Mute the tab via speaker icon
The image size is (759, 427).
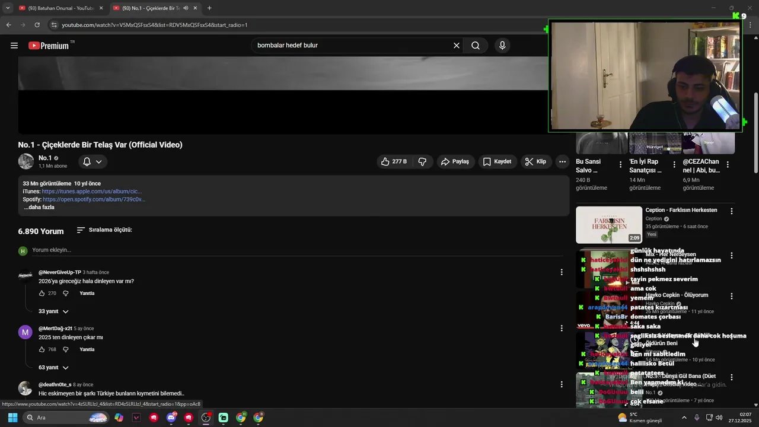coord(186,8)
